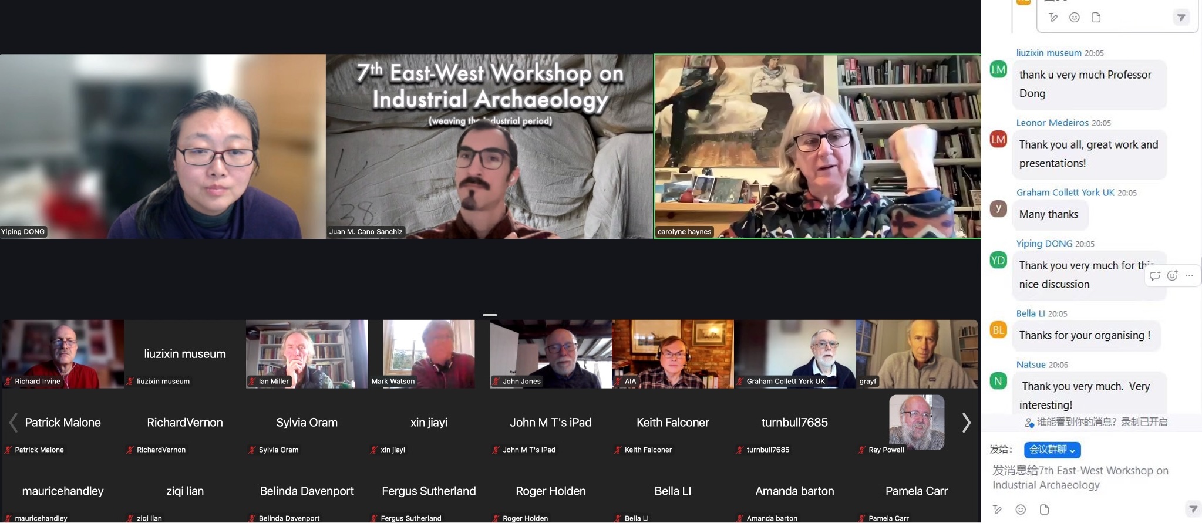1202x523 pixels.
Task: Click Bella LI's orange BL avatar
Action: coord(998,330)
